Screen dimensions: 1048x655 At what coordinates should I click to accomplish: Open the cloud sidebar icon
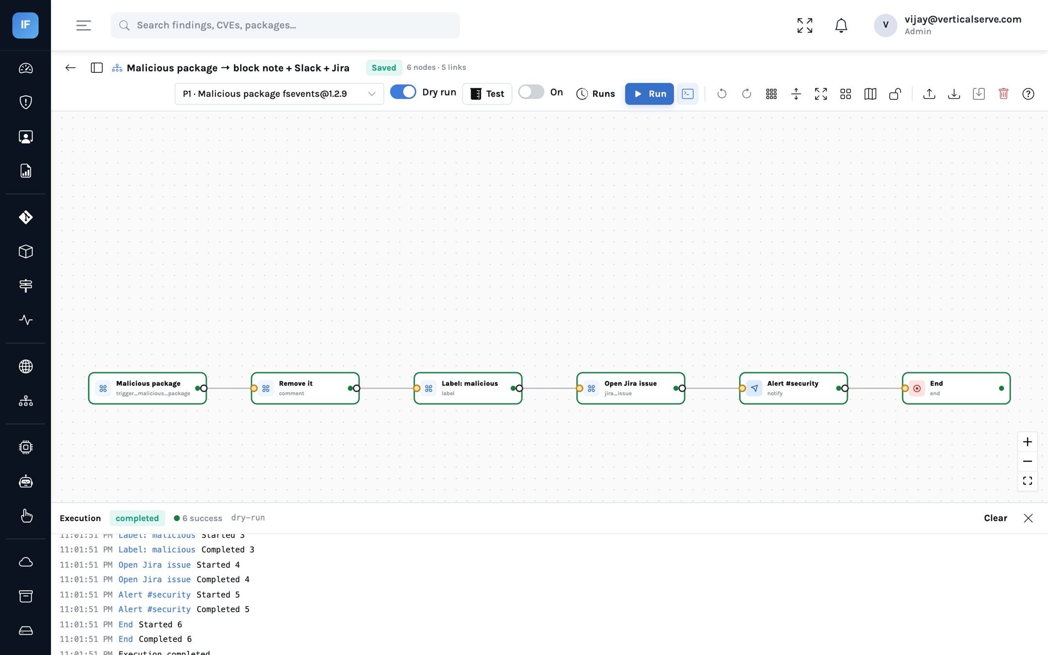[x=26, y=562]
